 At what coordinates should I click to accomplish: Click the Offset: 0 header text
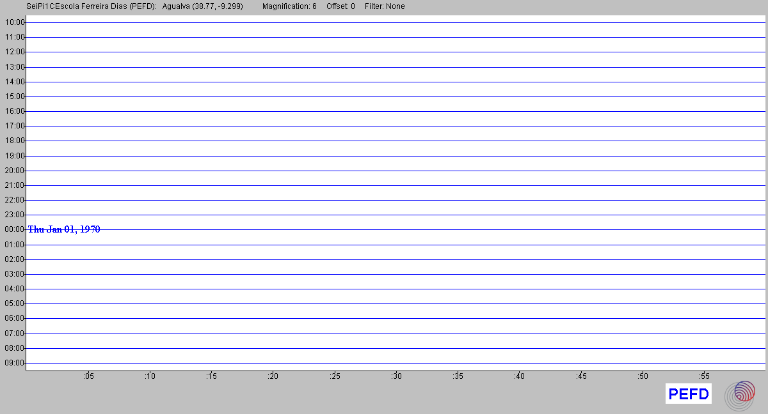pos(340,6)
